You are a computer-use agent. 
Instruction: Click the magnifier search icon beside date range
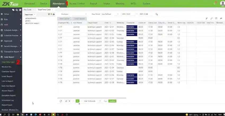click(156, 14)
